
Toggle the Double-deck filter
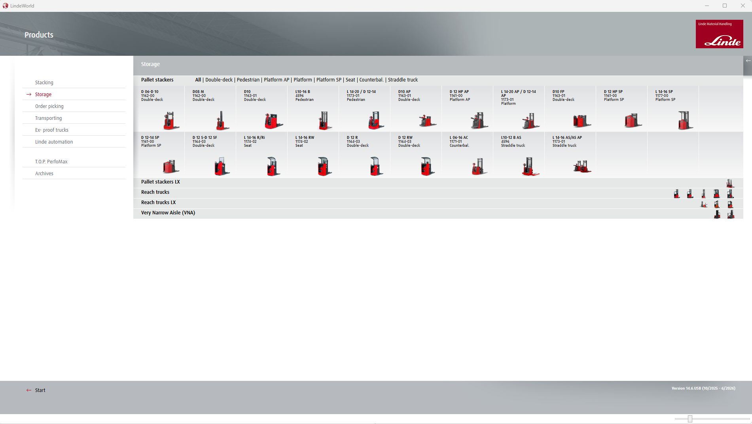coord(218,79)
